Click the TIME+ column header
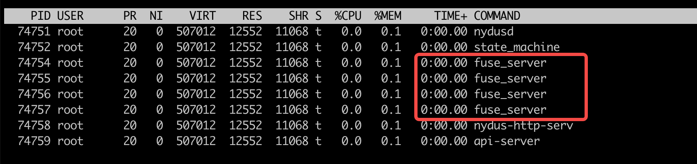Image resolution: width=697 pixels, height=164 pixels. (x=451, y=16)
